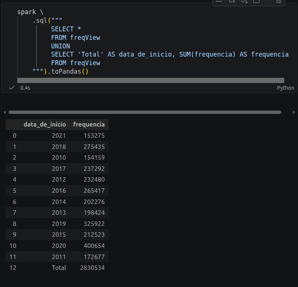Click the output horizontal scrollbar thumb

[x=145, y=112]
